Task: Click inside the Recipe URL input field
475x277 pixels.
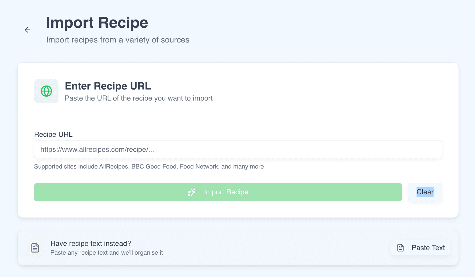Action: pyautogui.click(x=238, y=149)
